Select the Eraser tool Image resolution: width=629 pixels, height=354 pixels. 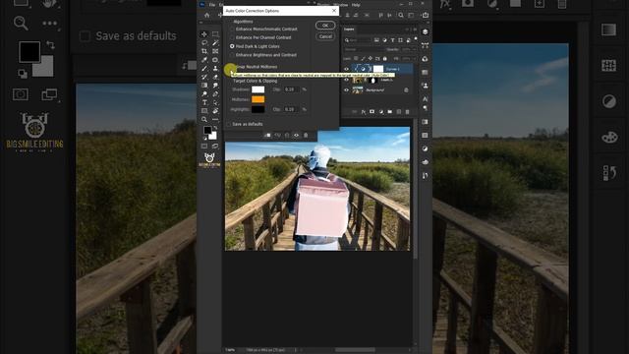point(215,77)
